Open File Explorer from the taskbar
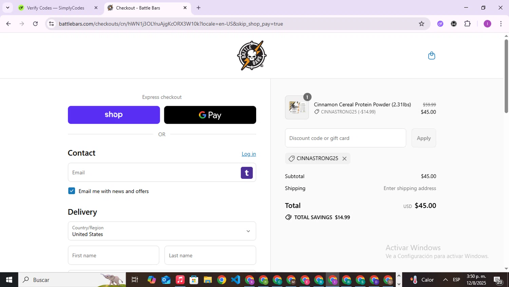 pos(208,280)
